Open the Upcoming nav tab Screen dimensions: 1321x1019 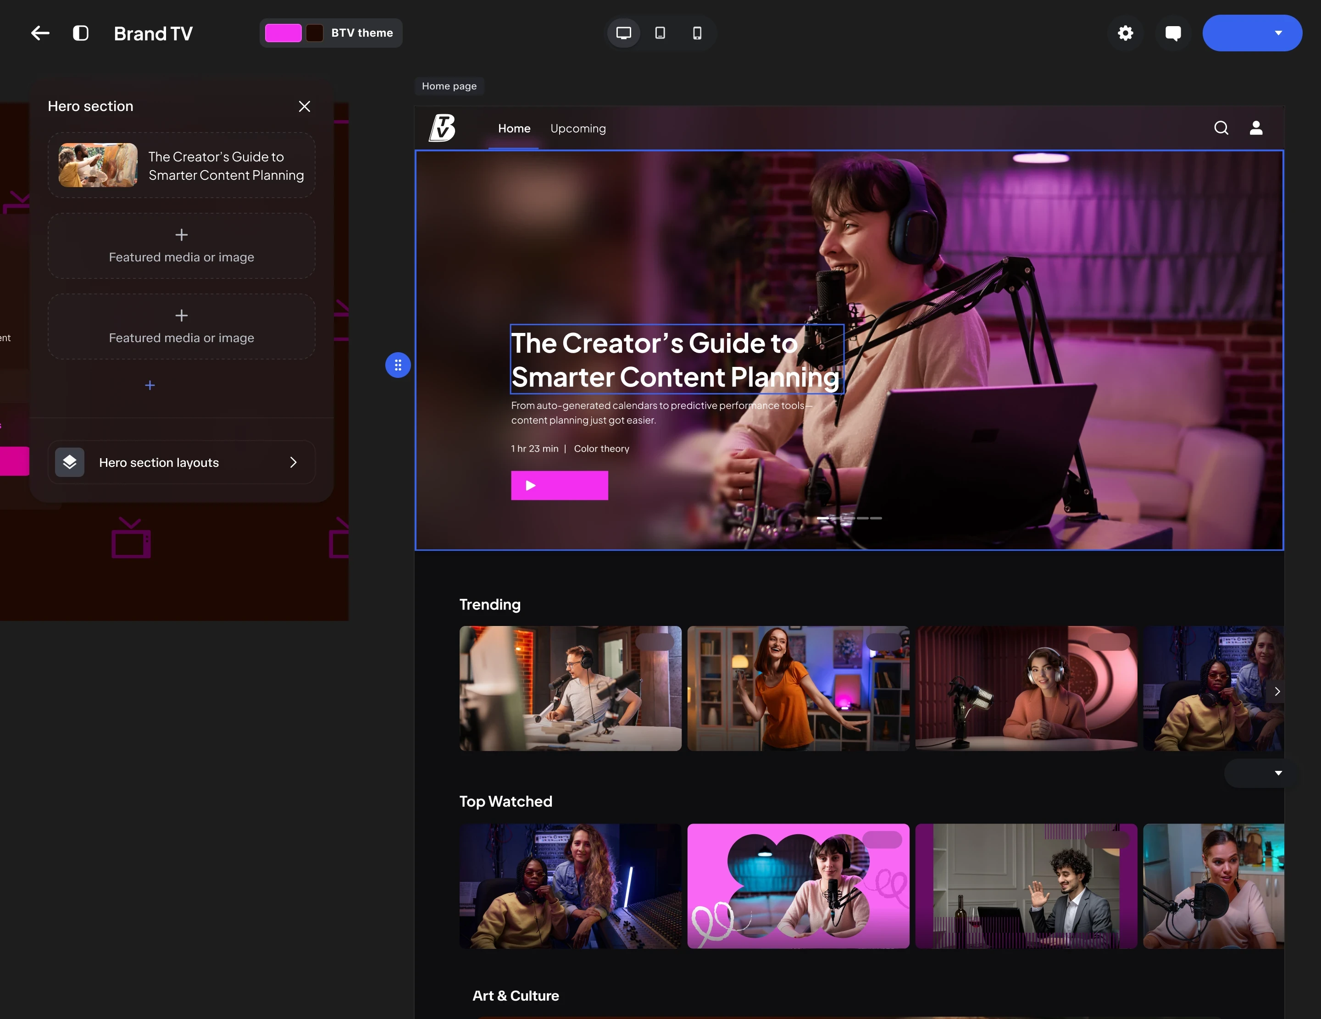click(x=577, y=129)
